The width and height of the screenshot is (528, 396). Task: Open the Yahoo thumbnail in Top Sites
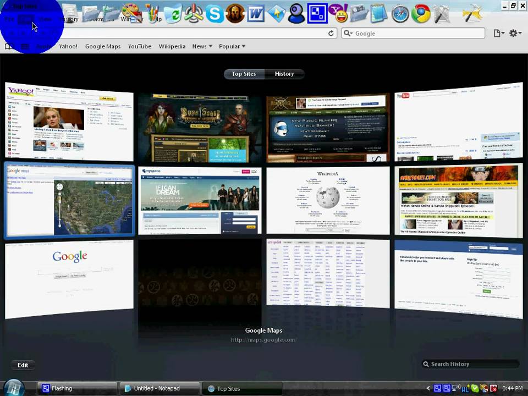tap(69, 122)
